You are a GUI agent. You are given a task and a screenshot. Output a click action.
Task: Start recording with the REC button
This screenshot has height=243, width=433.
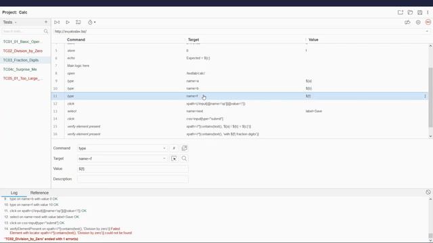[428, 22]
